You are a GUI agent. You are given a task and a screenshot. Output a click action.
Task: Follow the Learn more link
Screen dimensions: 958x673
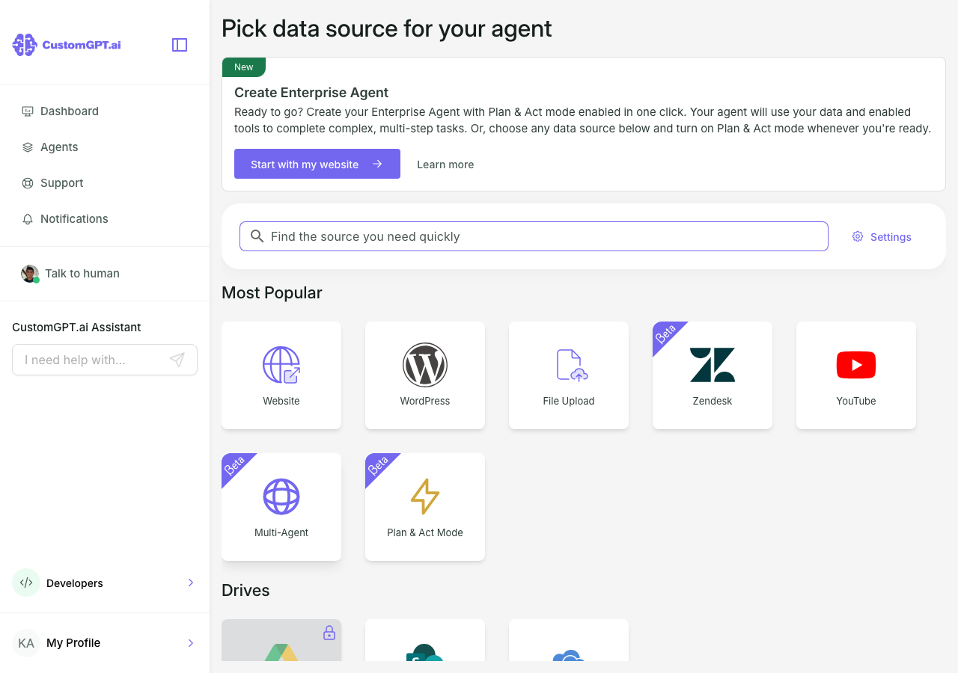coord(445,165)
